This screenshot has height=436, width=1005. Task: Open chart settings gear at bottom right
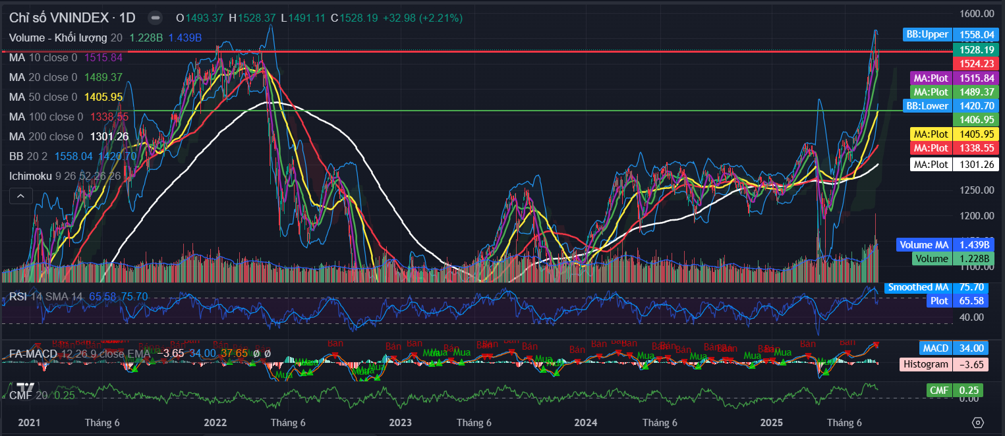point(978,422)
